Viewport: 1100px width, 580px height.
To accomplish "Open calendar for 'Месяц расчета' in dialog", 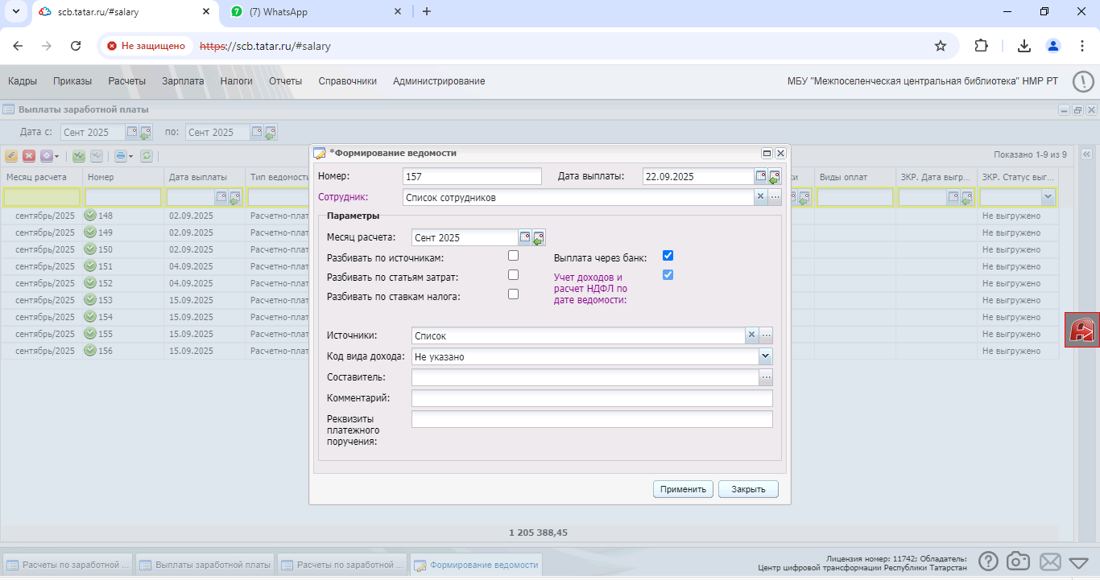I will pos(525,237).
